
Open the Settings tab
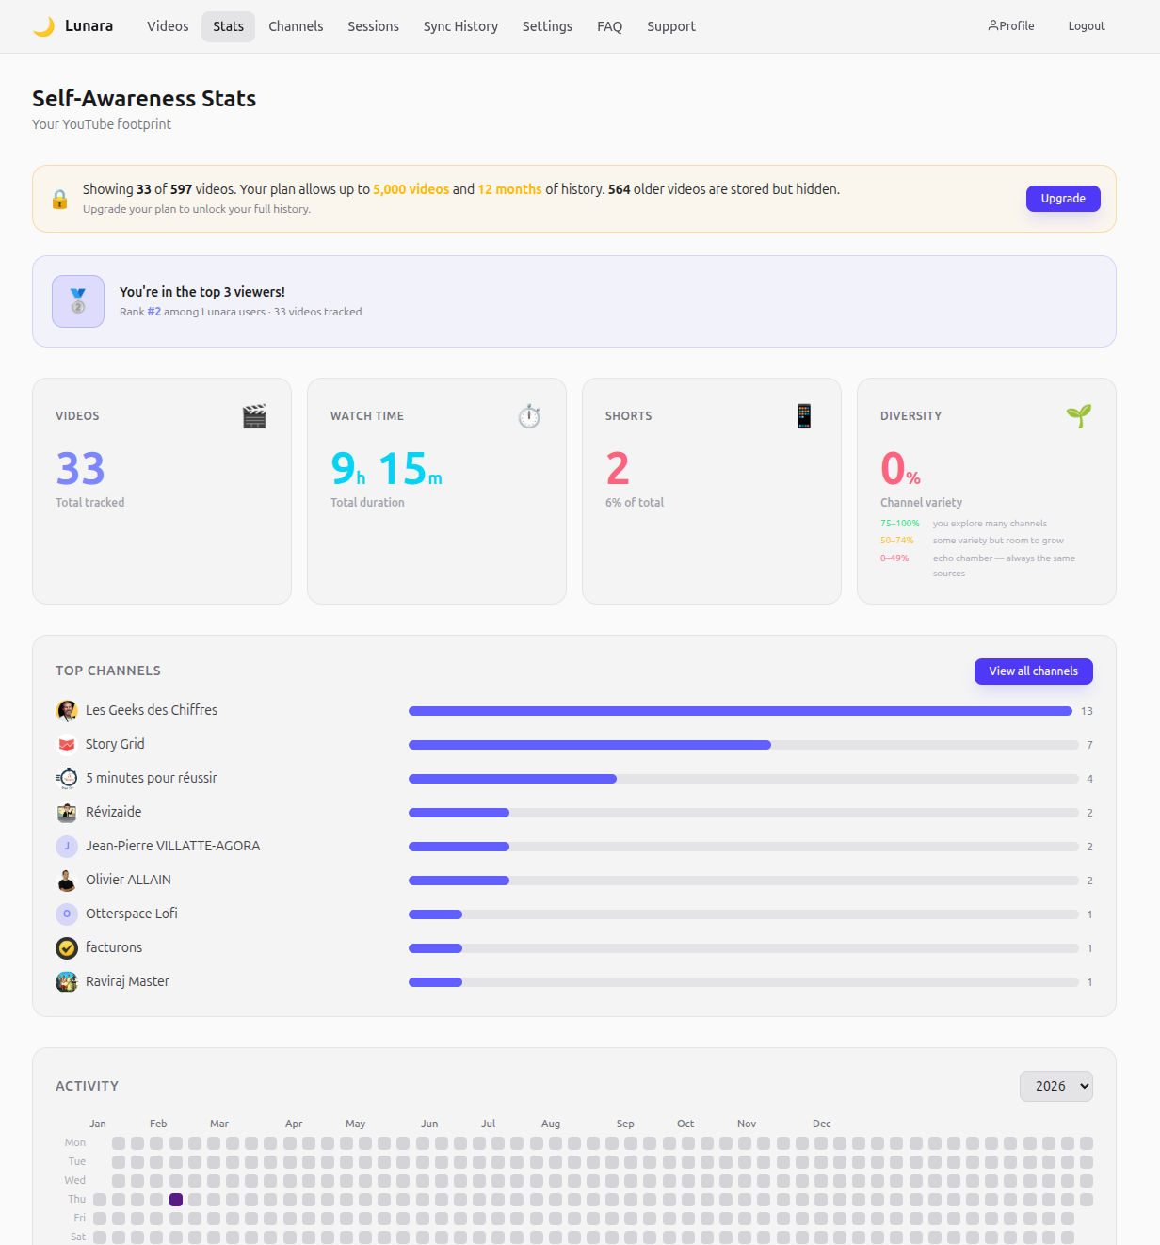547,26
